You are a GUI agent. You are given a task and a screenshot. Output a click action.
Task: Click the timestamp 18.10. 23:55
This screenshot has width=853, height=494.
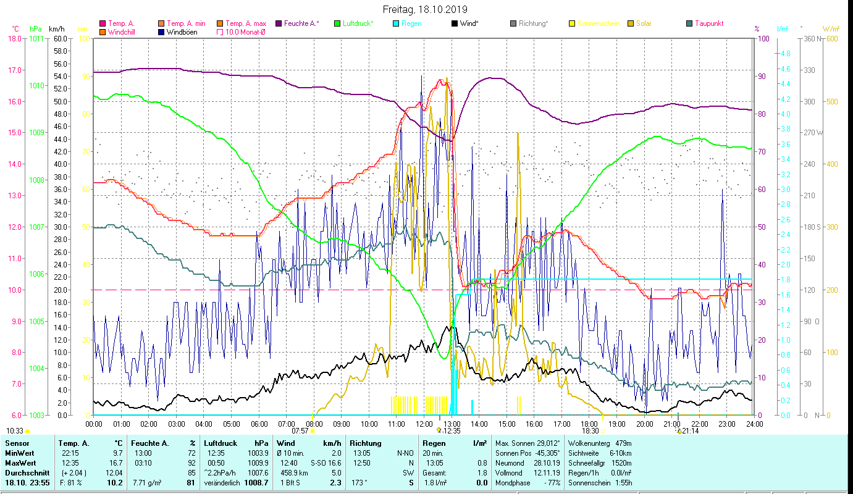point(26,483)
